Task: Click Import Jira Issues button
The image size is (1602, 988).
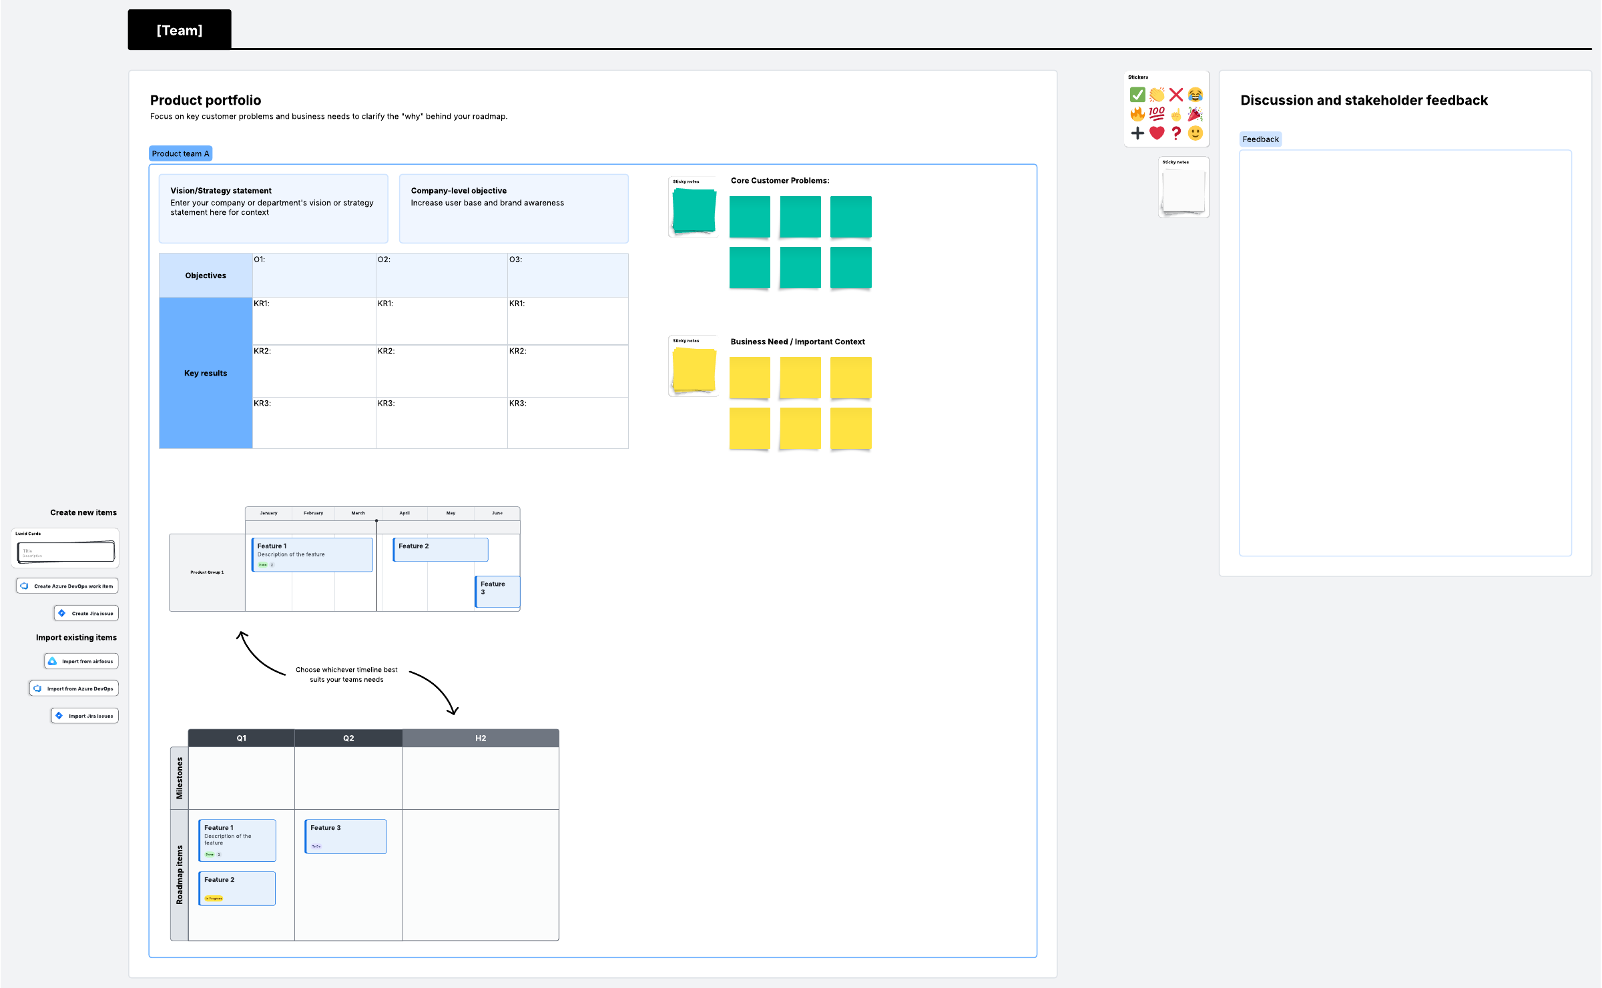Action: click(85, 716)
